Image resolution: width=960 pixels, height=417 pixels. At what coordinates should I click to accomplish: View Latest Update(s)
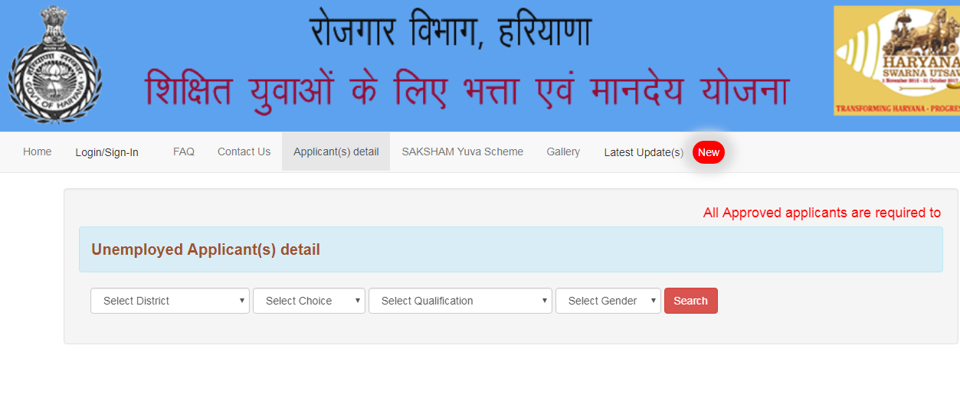pos(644,152)
